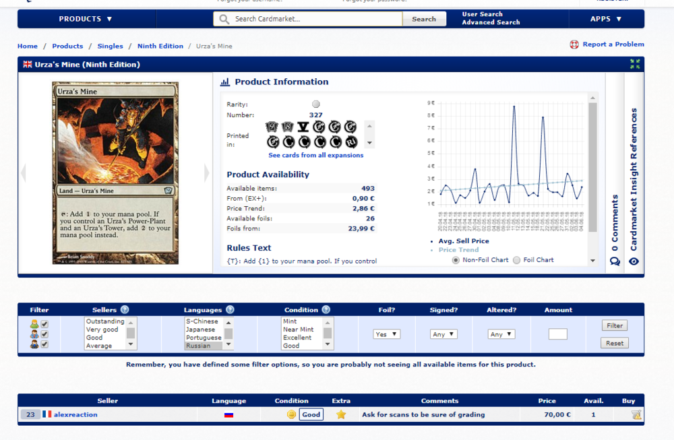
Task: Click the help icon next to Sellers
Action: click(x=125, y=310)
